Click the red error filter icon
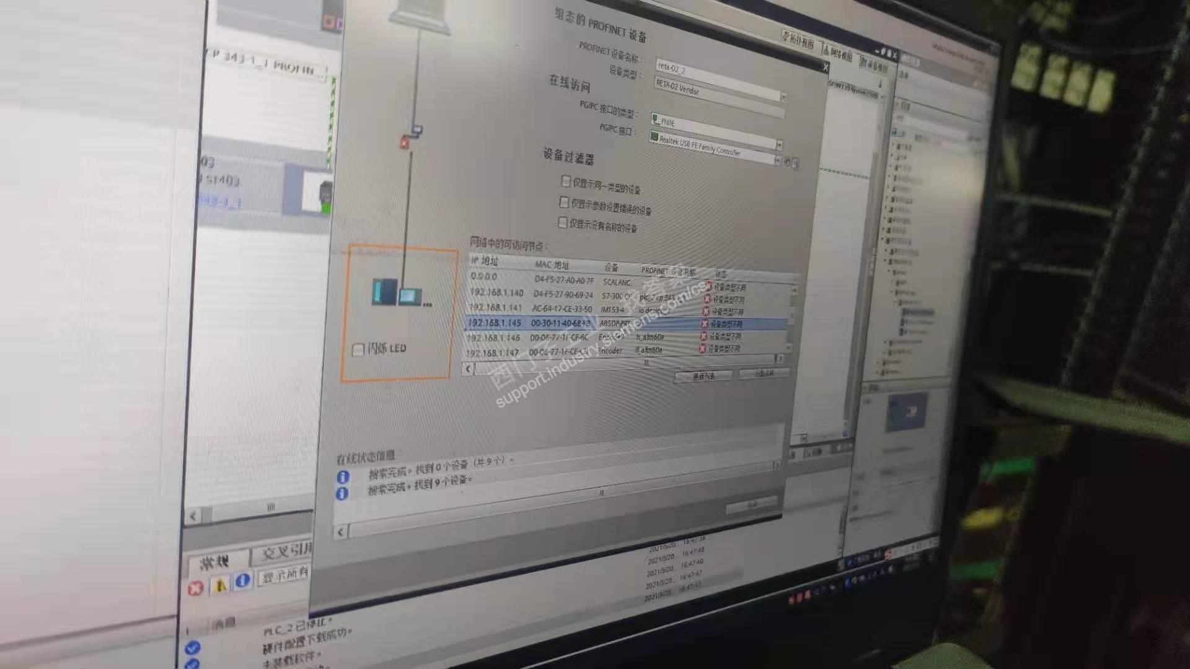1190x669 pixels. [195, 588]
